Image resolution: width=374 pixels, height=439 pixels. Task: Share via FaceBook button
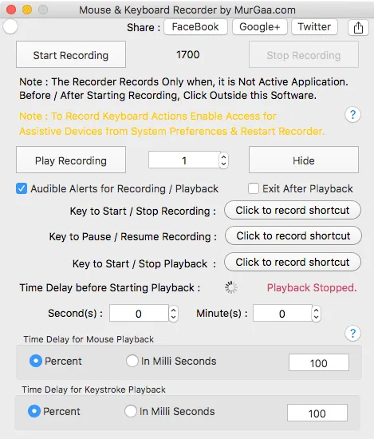(x=195, y=27)
